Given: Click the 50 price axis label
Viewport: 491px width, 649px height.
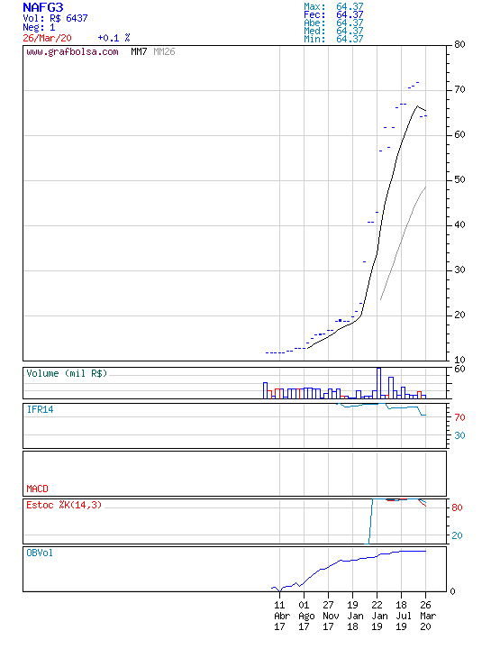Looking at the screenshot, I should coord(459,179).
